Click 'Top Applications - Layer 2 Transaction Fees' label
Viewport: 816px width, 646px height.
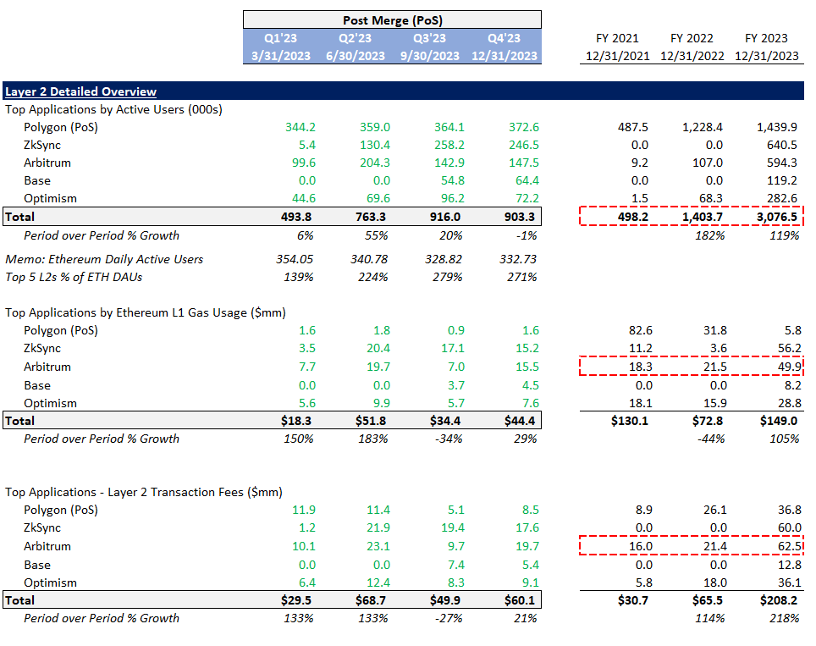(x=144, y=493)
